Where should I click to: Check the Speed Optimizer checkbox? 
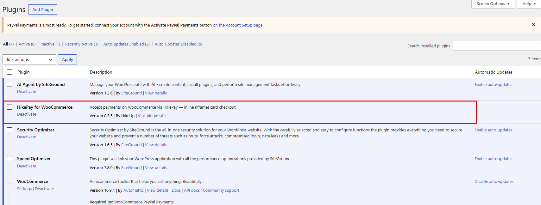pyautogui.click(x=9, y=159)
